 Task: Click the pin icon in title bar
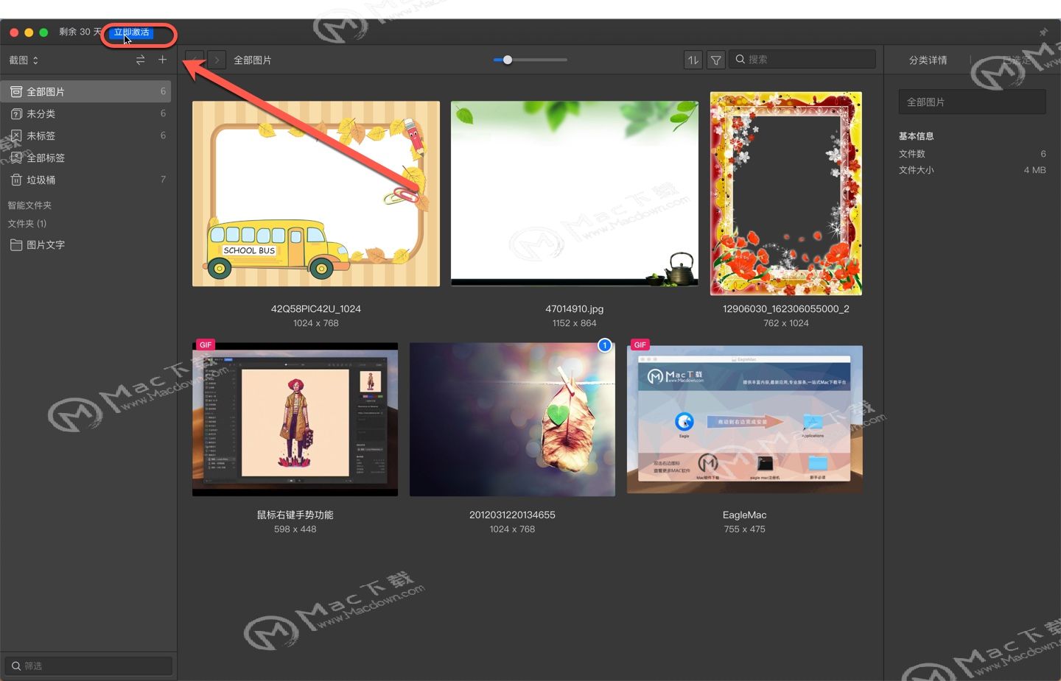(x=1043, y=32)
